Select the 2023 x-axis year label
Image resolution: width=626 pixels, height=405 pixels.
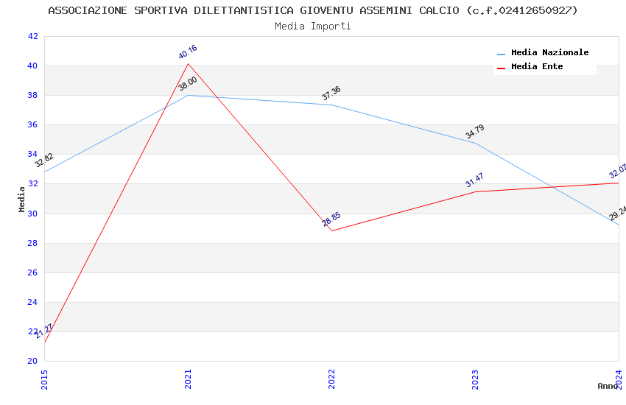pyautogui.click(x=475, y=378)
